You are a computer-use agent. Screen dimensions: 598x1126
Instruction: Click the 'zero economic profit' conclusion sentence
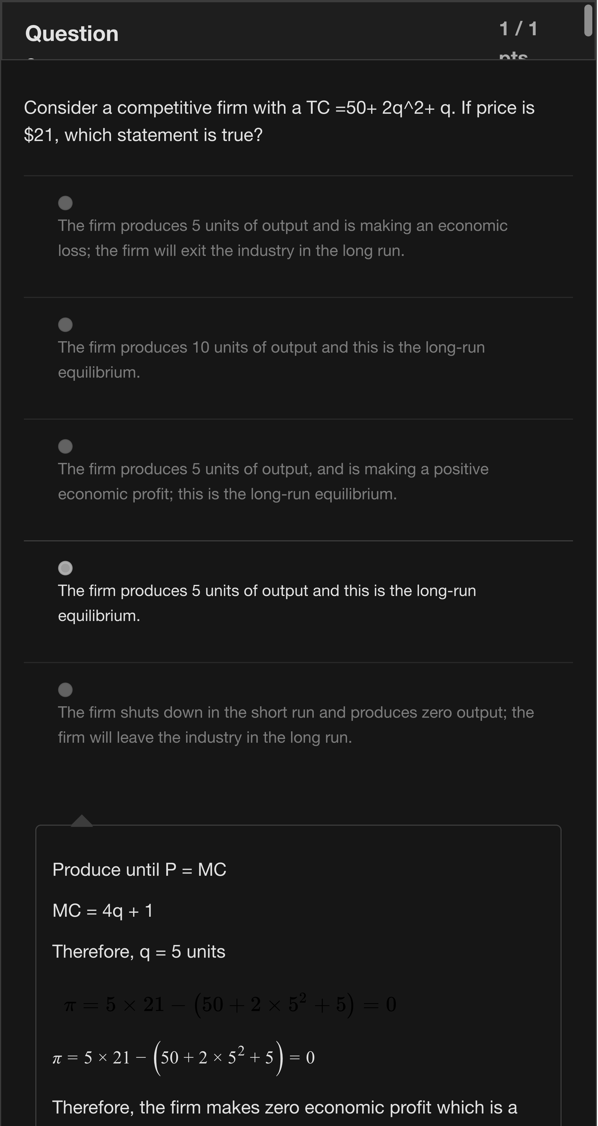[284, 1107]
